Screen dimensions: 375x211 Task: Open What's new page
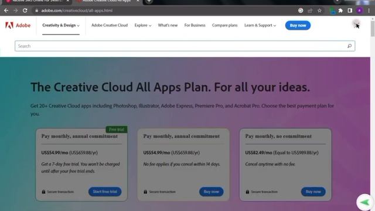[x=168, y=25]
